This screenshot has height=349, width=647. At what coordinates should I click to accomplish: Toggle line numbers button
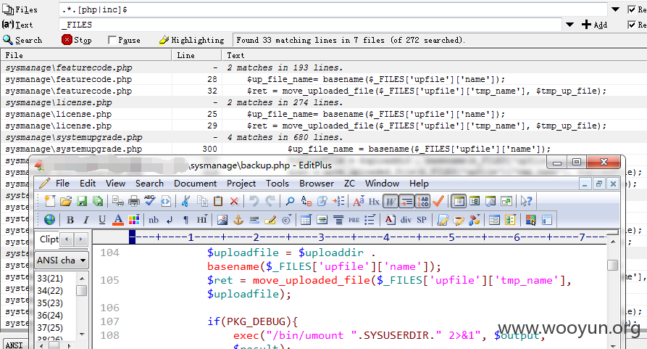click(422, 201)
